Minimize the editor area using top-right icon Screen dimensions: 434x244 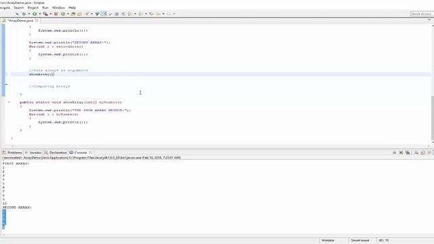point(429,20)
